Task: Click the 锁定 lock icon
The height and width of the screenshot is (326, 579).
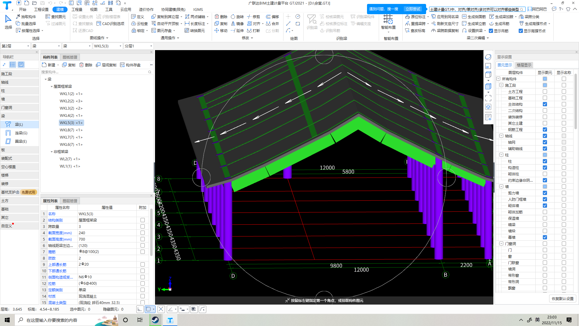Action: pos(134,30)
